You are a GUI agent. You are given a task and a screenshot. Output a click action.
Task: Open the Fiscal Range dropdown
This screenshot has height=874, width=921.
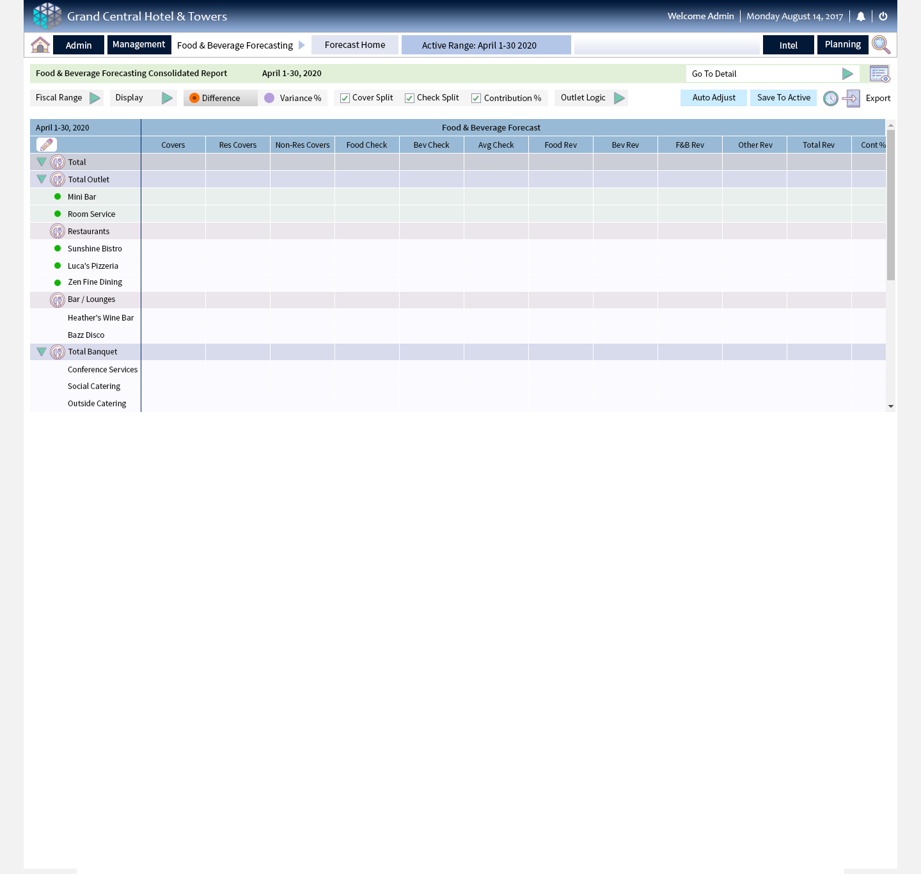[x=95, y=98]
